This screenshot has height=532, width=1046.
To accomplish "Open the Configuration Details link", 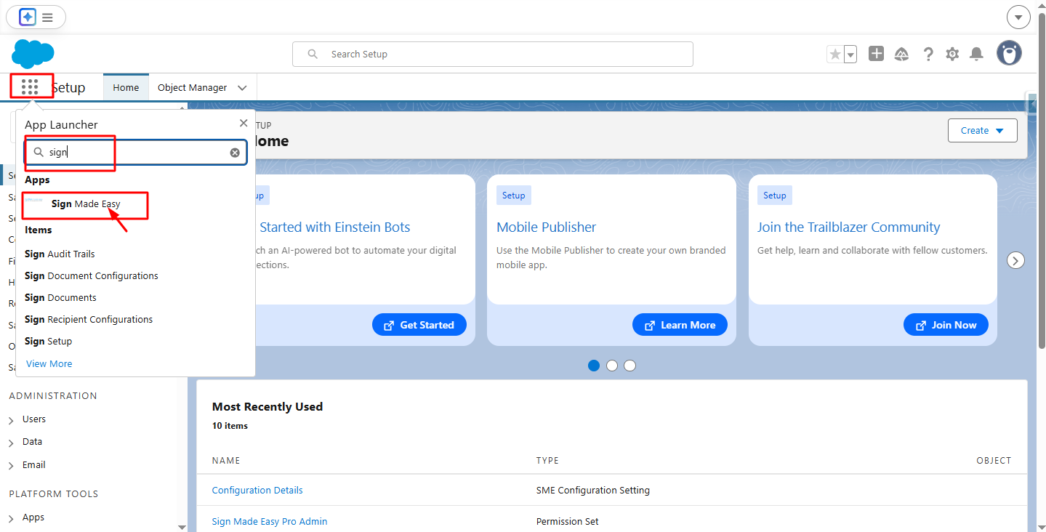I will pos(257,490).
